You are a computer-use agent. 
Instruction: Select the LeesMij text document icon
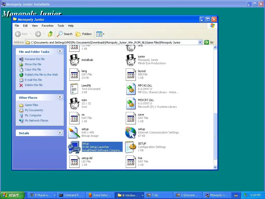(74, 89)
